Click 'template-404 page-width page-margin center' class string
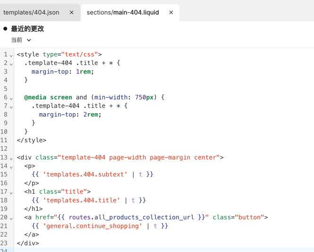The width and height of the screenshot is (314, 252). tap(139, 157)
